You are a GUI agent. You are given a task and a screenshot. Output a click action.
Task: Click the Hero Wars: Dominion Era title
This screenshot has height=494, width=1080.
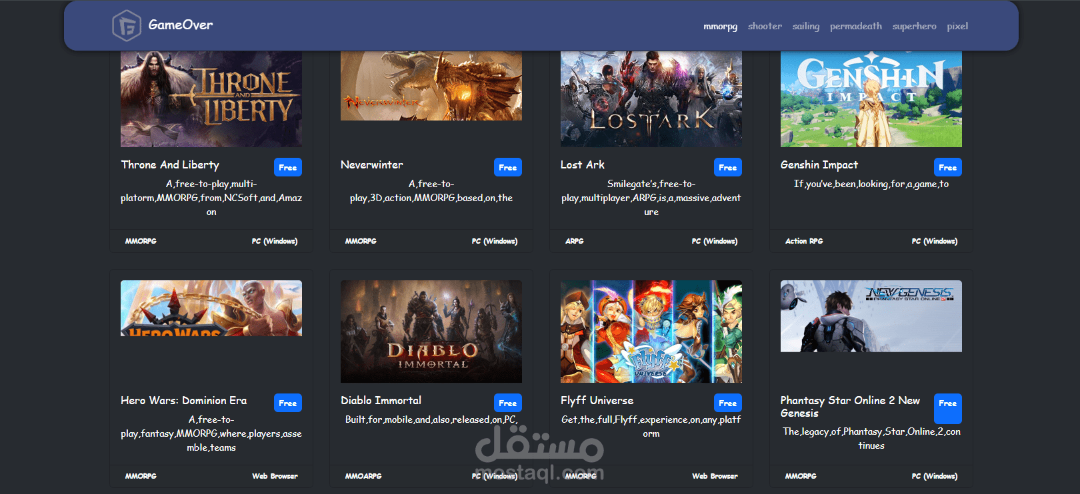(x=184, y=400)
